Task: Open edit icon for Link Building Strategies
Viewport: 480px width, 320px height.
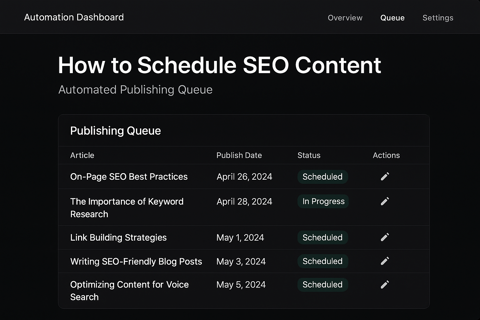Action: tap(385, 237)
